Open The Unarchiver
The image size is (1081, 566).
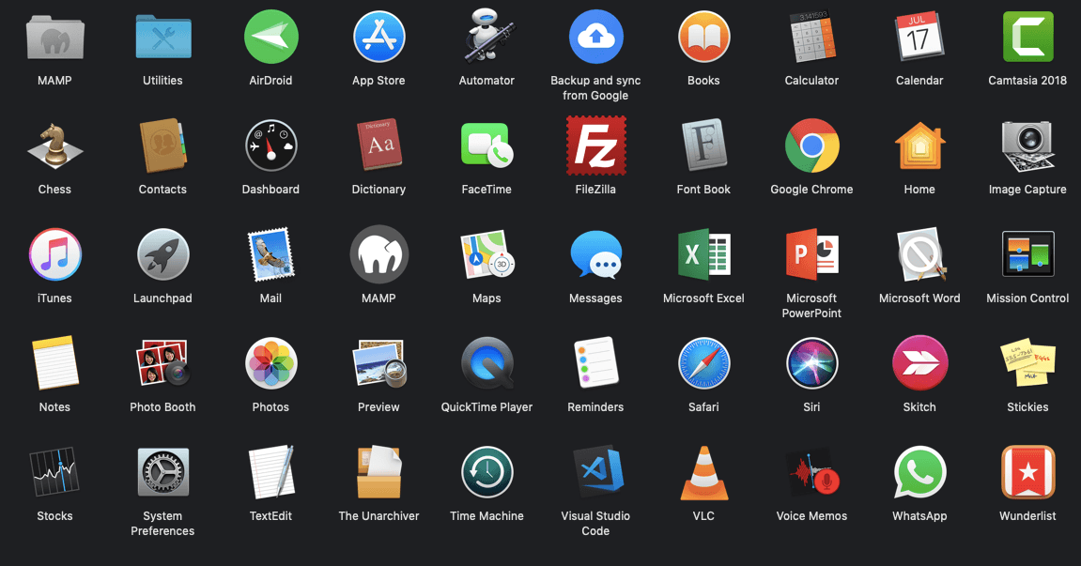pos(378,472)
